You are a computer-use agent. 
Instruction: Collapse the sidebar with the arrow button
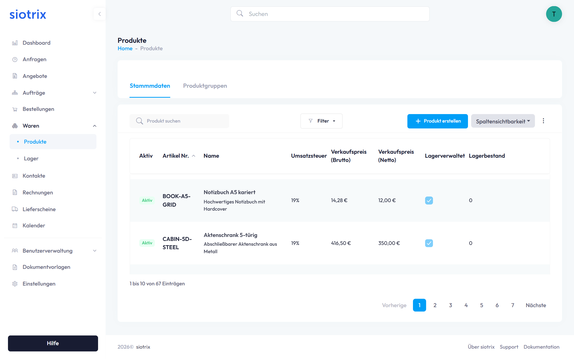click(x=100, y=14)
